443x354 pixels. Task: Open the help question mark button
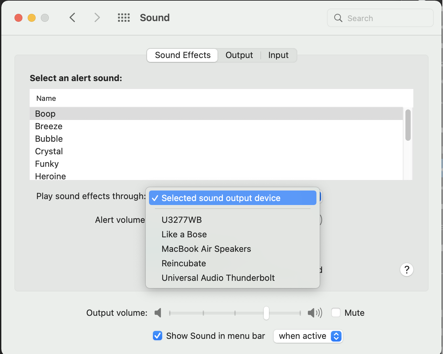click(407, 270)
